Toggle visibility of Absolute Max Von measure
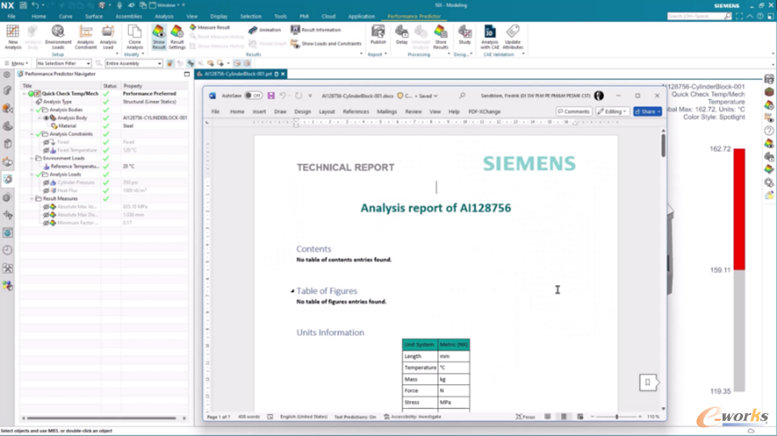Screen dimensions: 777x436 click(x=46, y=207)
